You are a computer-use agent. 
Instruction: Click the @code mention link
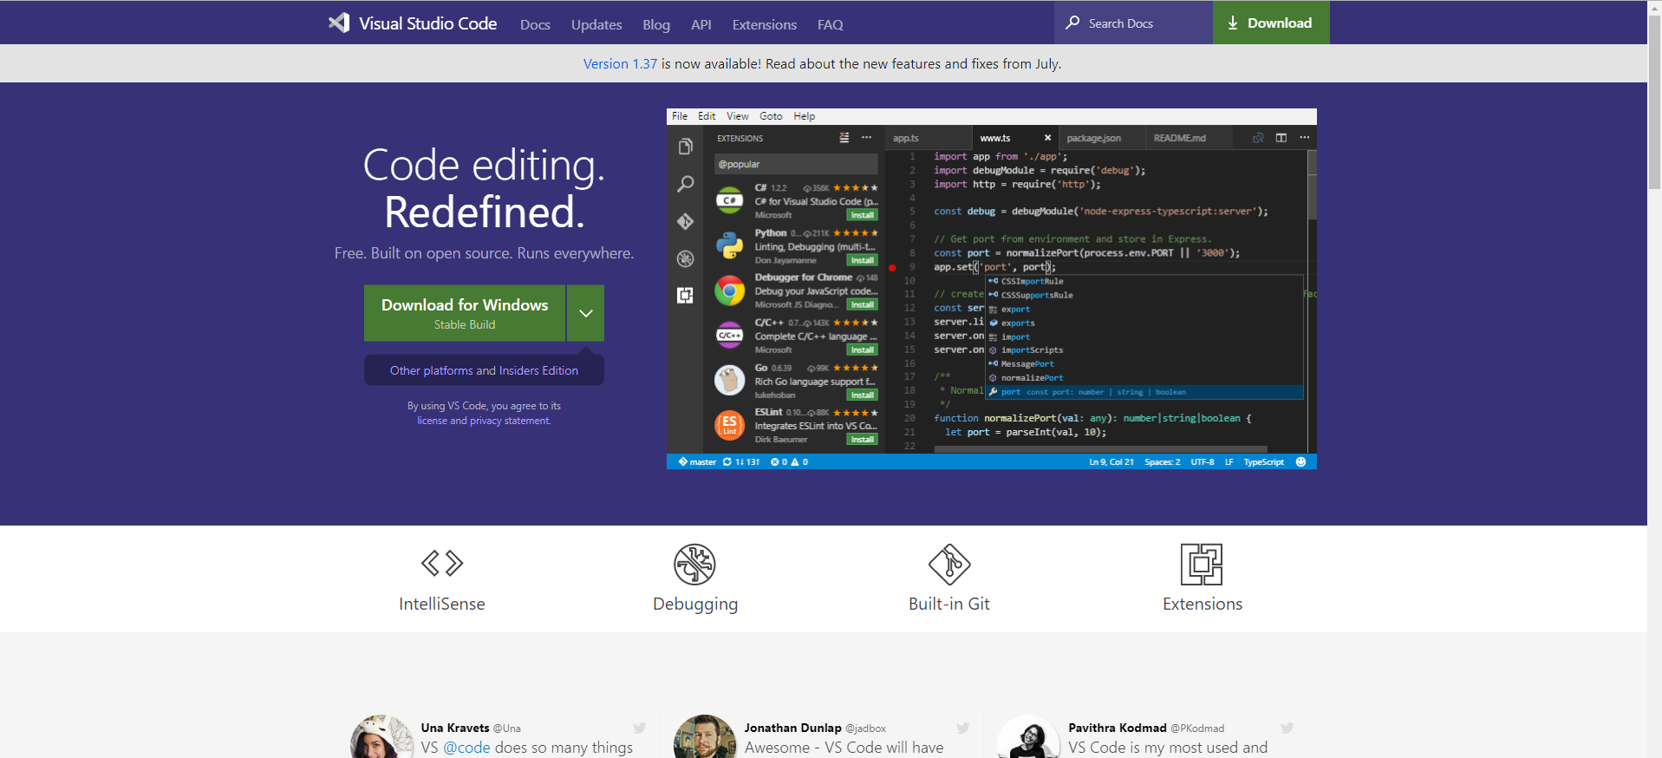(466, 748)
